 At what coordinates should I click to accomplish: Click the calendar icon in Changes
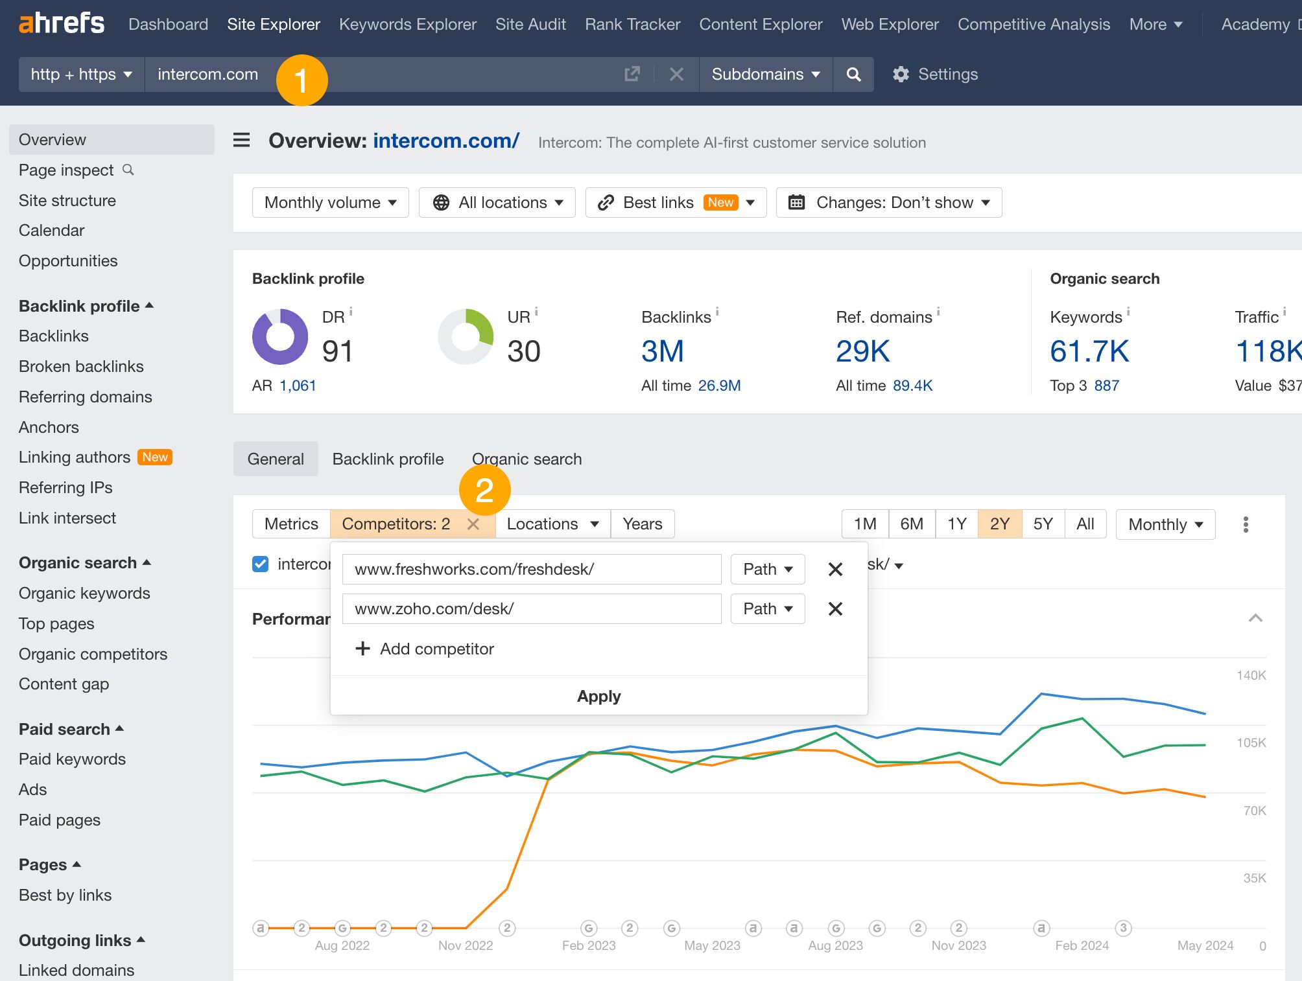click(x=796, y=203)
